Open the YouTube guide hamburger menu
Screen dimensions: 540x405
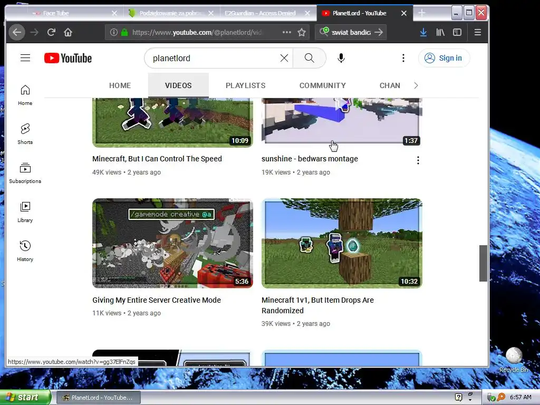coord(25,58)
